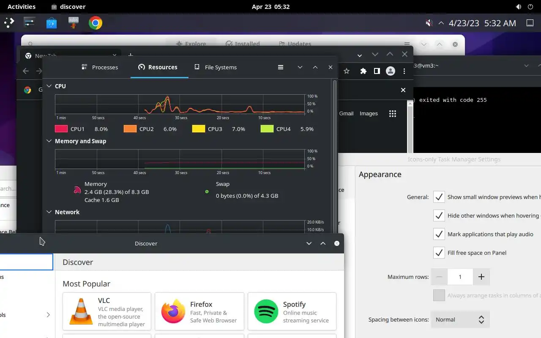Click the top bar volume icon
This screenshot has width=541, height=338.
pyautogui.click(x=519, y=7)
